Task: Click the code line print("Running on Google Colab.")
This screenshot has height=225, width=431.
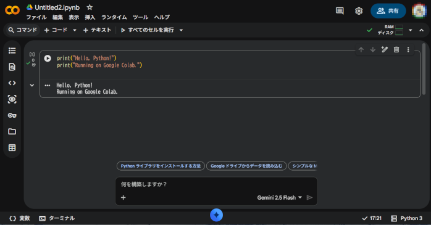Action: pos(99,65)
